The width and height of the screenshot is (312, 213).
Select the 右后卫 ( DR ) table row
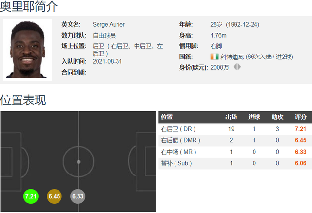coord(235,129)
